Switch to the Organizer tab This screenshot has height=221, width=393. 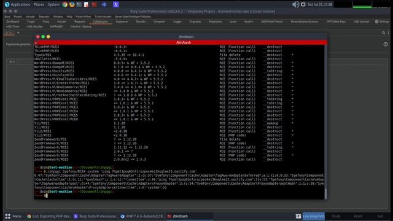[x=195, y=21]
